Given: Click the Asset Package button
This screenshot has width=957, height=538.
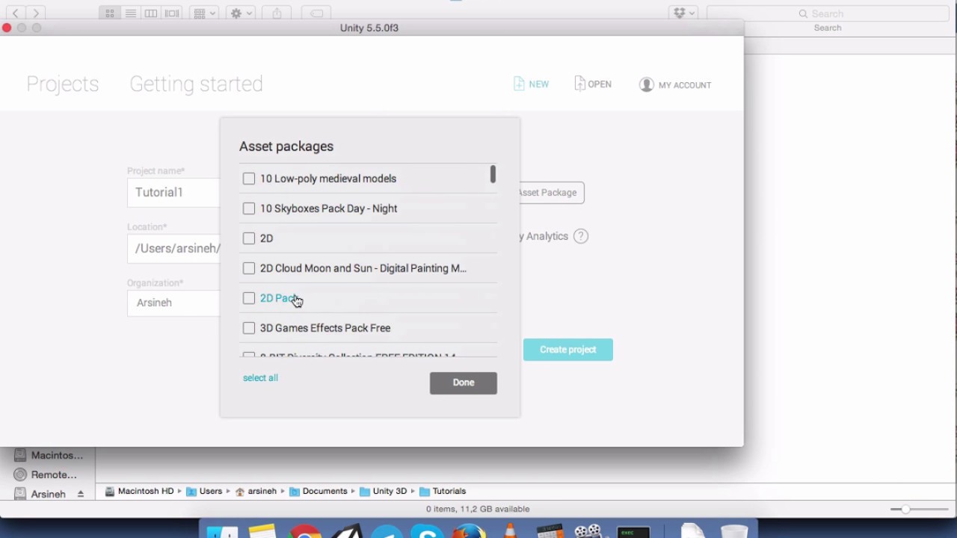Looking at the screenshot, I should click(550, 193).
